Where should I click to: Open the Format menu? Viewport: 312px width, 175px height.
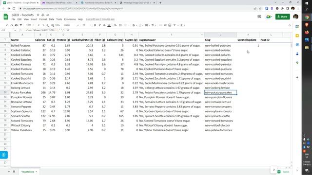point(43,19)
